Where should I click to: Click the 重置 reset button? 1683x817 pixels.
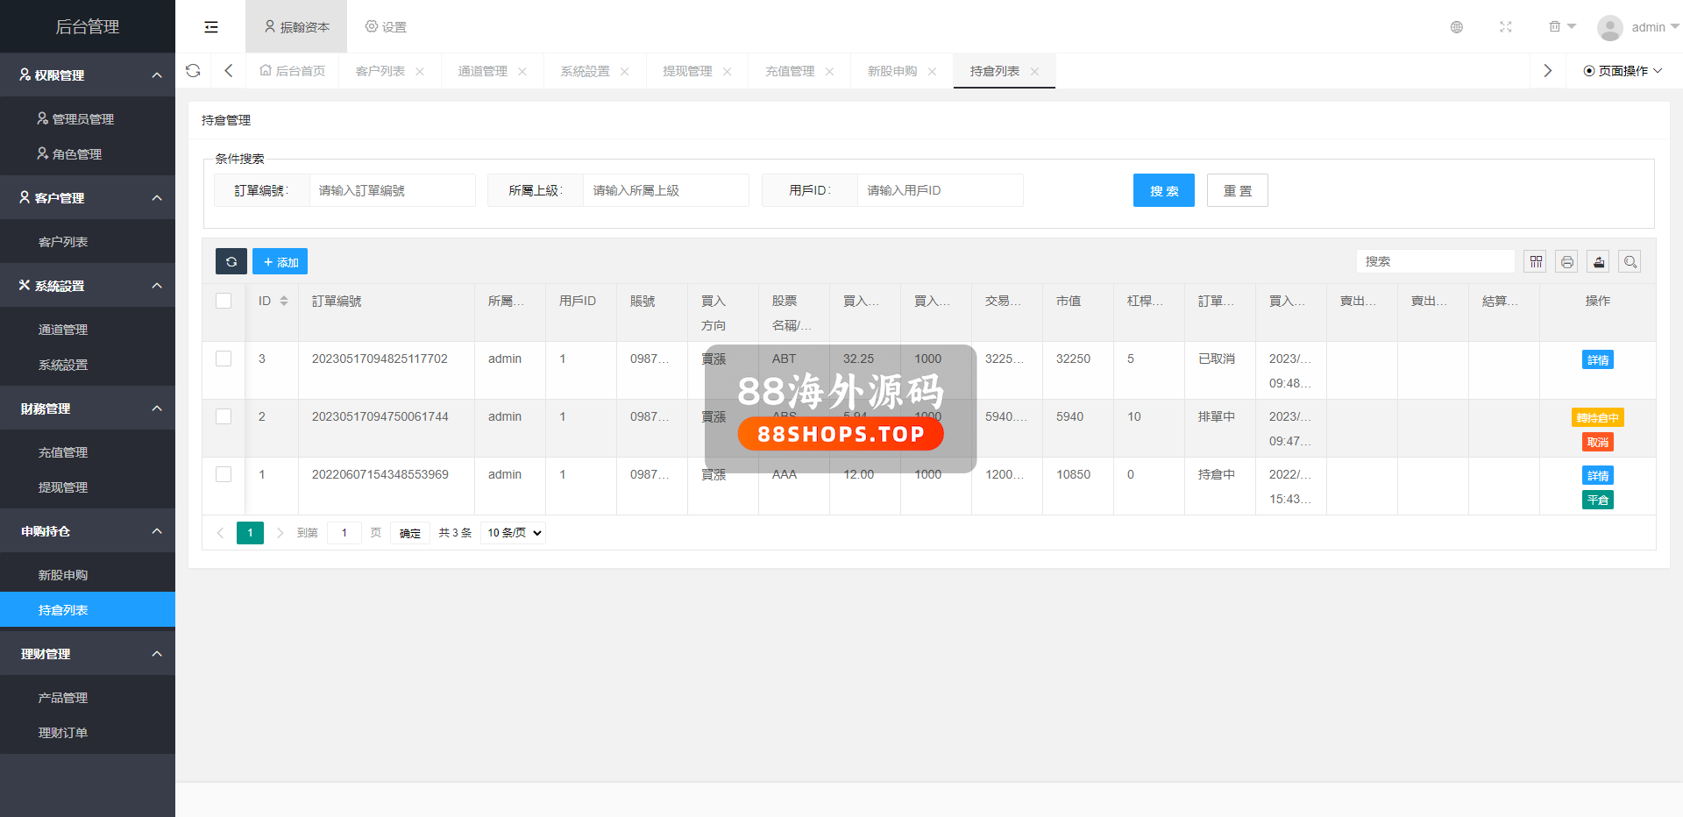(x=1237, y=190)
